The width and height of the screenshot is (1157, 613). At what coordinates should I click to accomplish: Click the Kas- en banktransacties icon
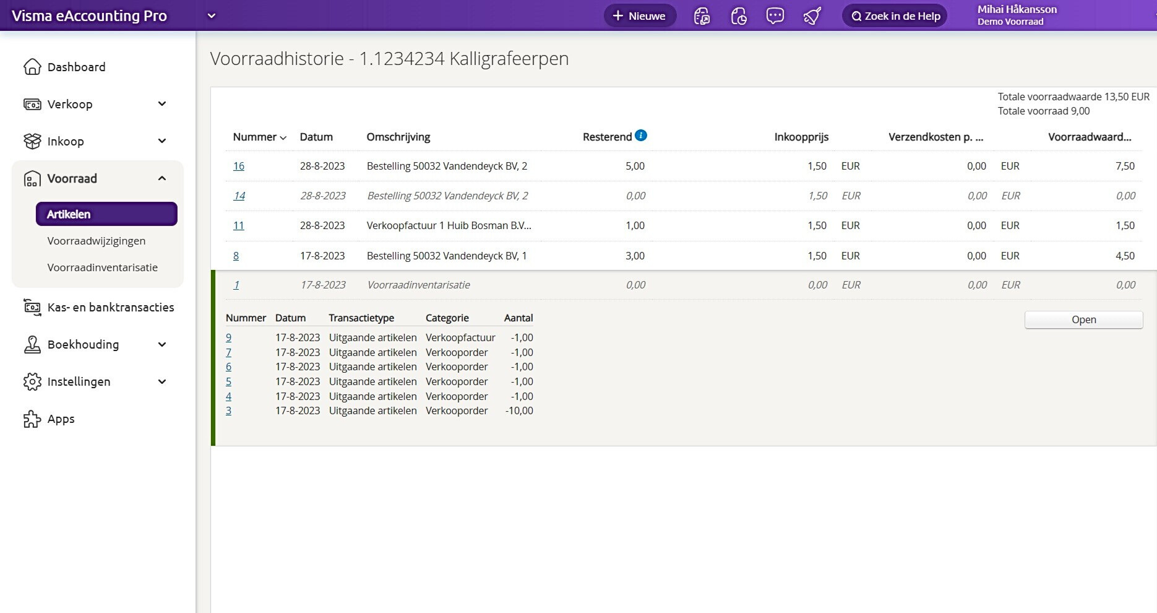coord(32,307)
